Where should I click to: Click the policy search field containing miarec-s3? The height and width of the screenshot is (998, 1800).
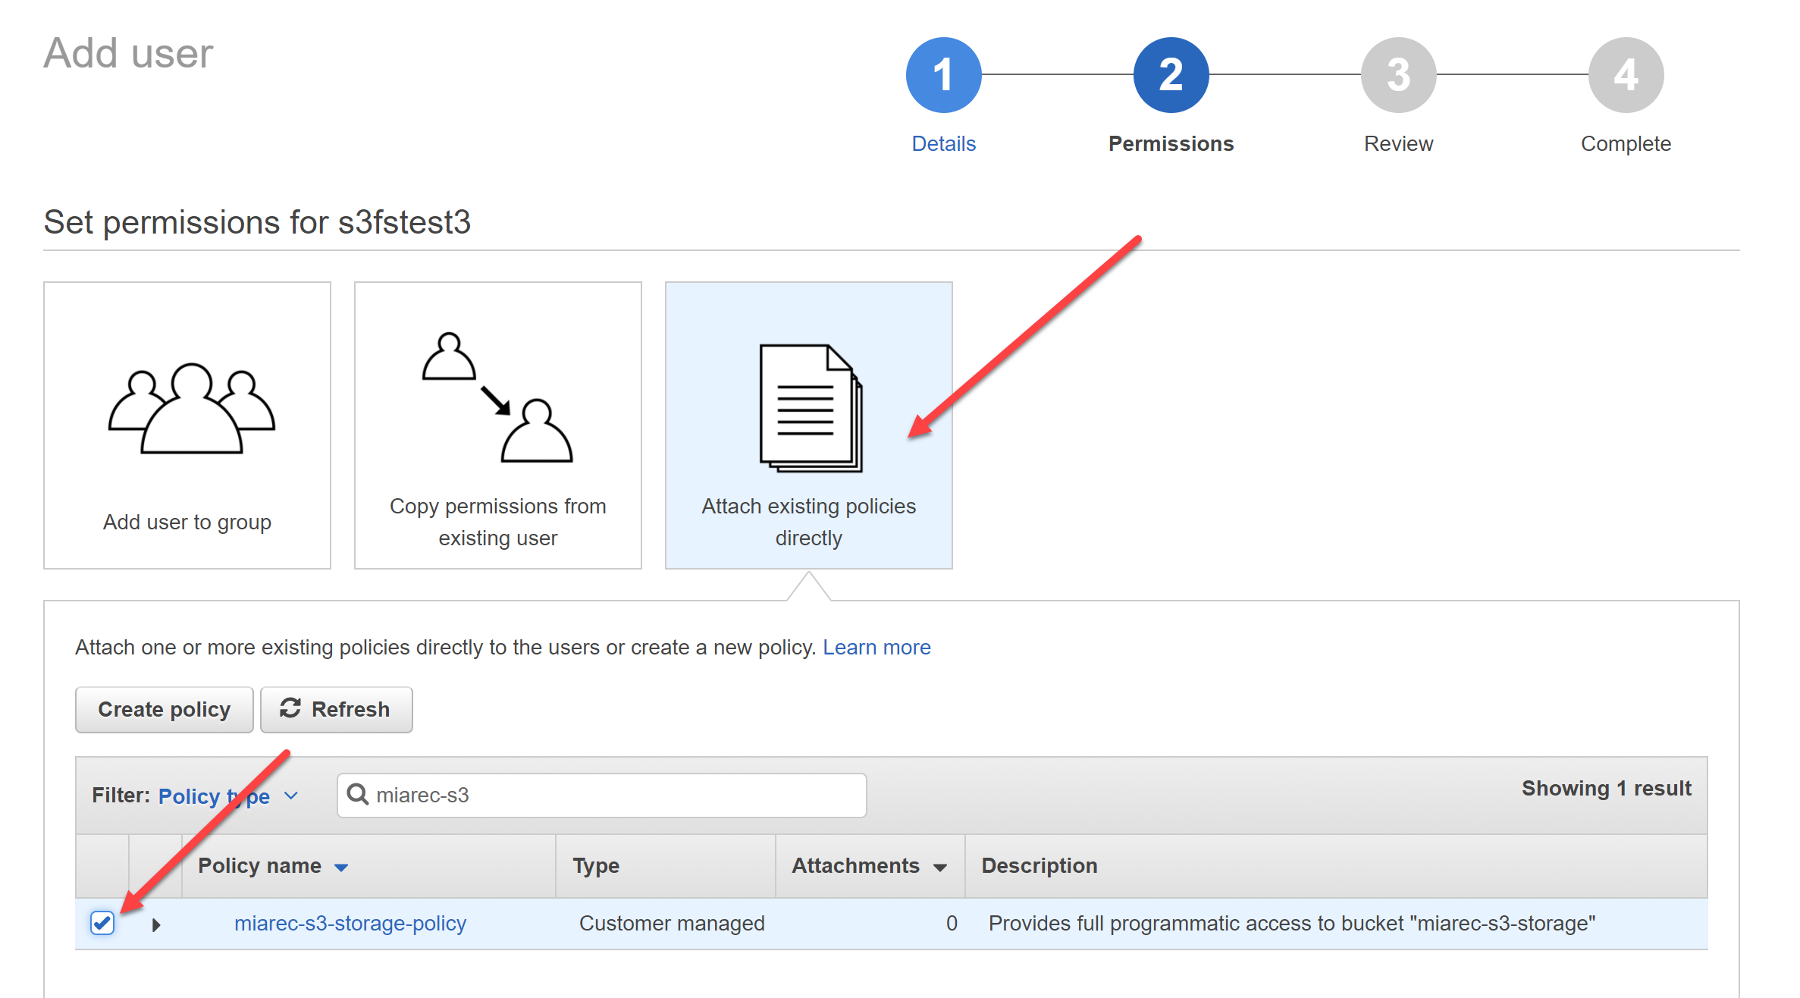click(602, 796)
